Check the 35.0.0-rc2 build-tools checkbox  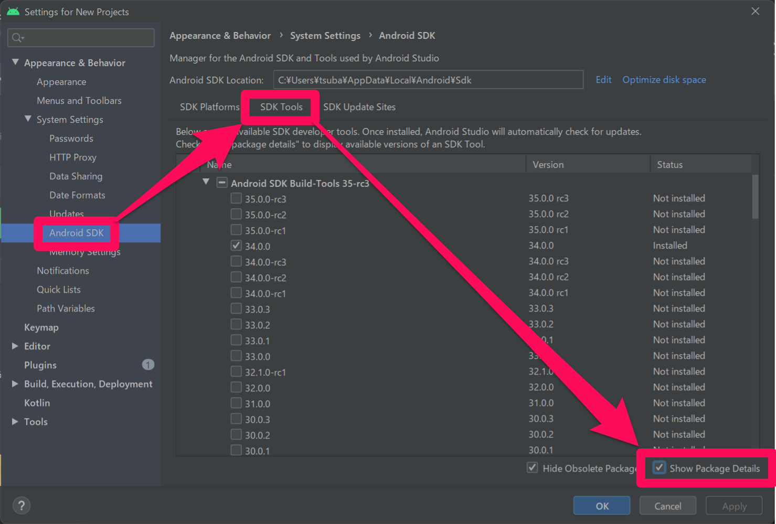tap(236, 214)
